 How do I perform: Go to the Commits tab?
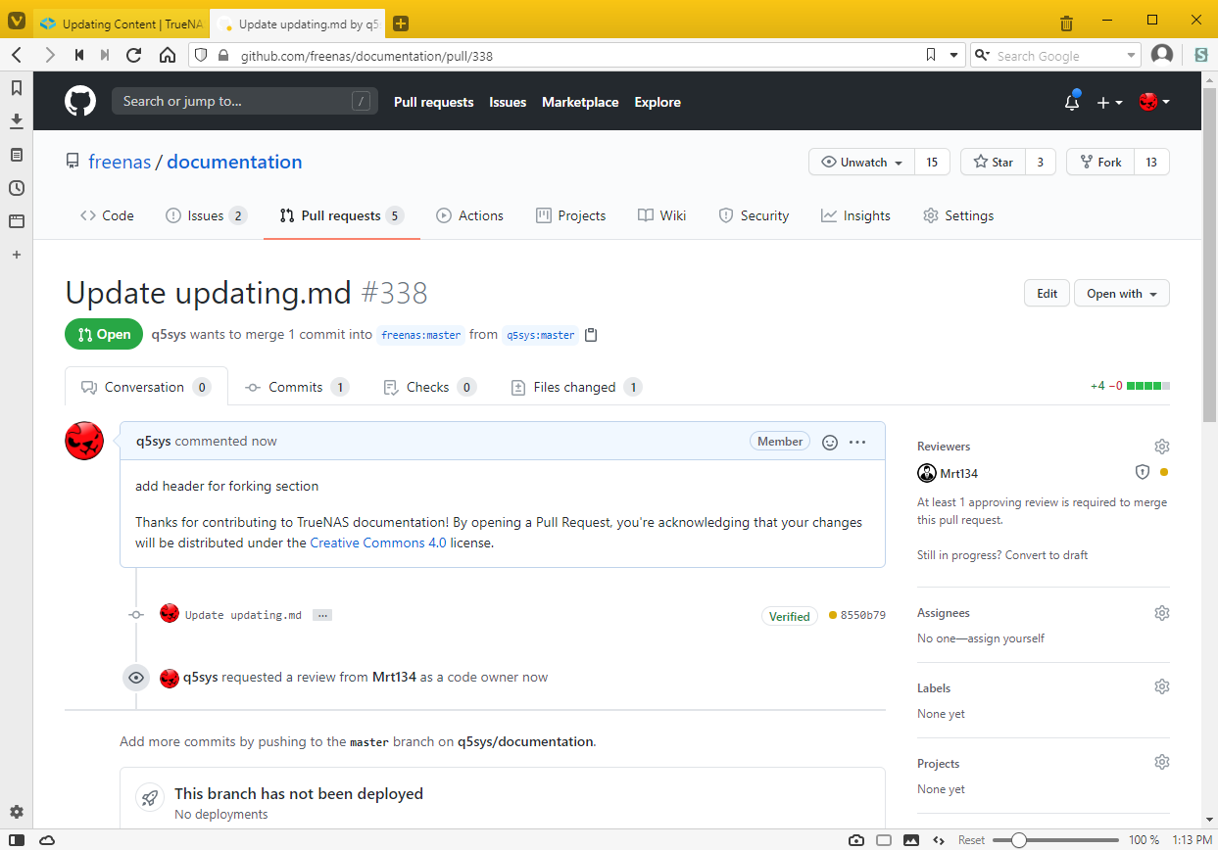[296, 387]
